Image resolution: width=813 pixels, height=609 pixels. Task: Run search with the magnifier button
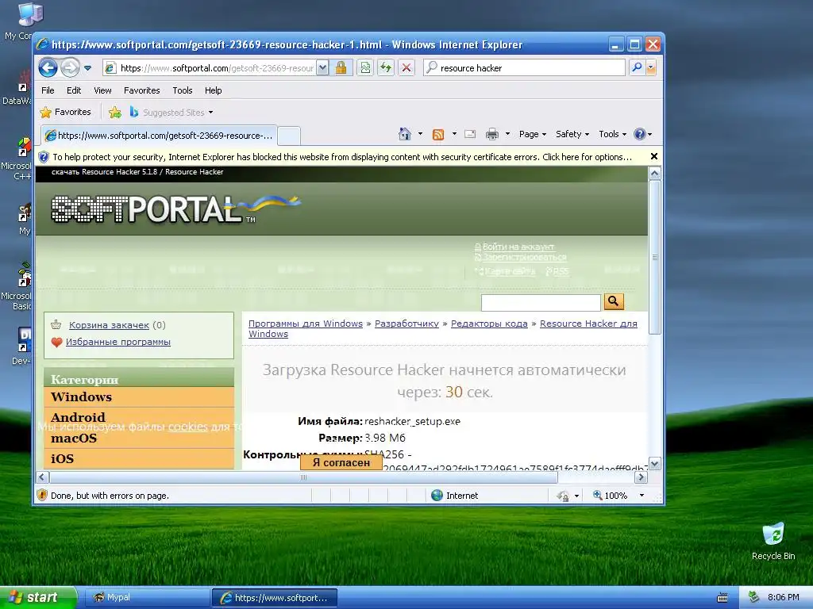637,68
